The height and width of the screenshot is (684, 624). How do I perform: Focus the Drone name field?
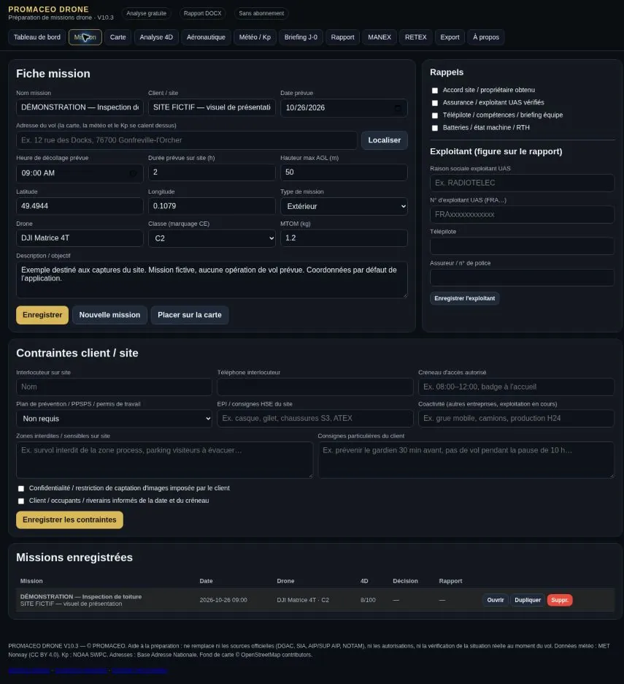click(x=80, y=238)
